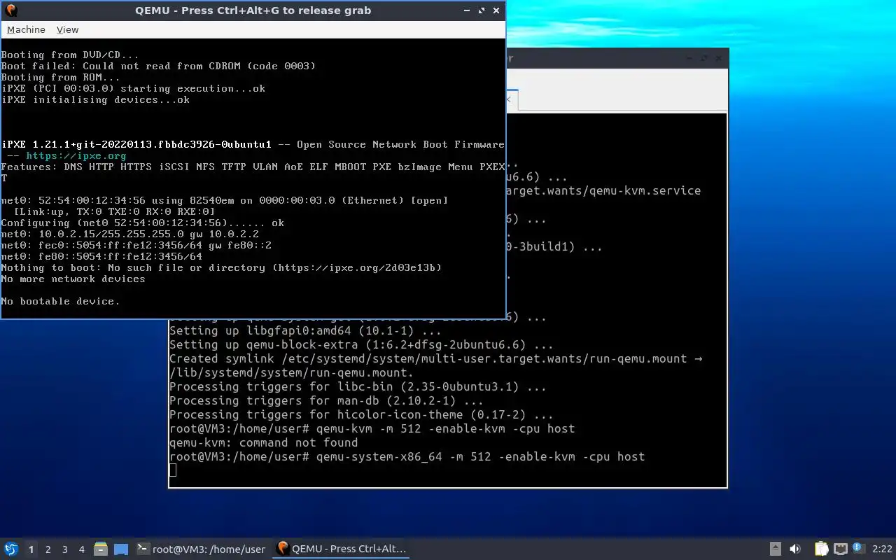The height and width of the screenshot is (560, 896).
Task: Open the volume control in the tray
Action: 795,549
